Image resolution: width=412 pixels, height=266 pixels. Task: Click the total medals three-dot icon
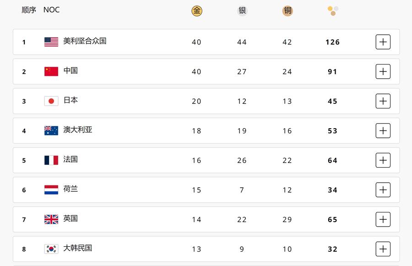[333, 11]
